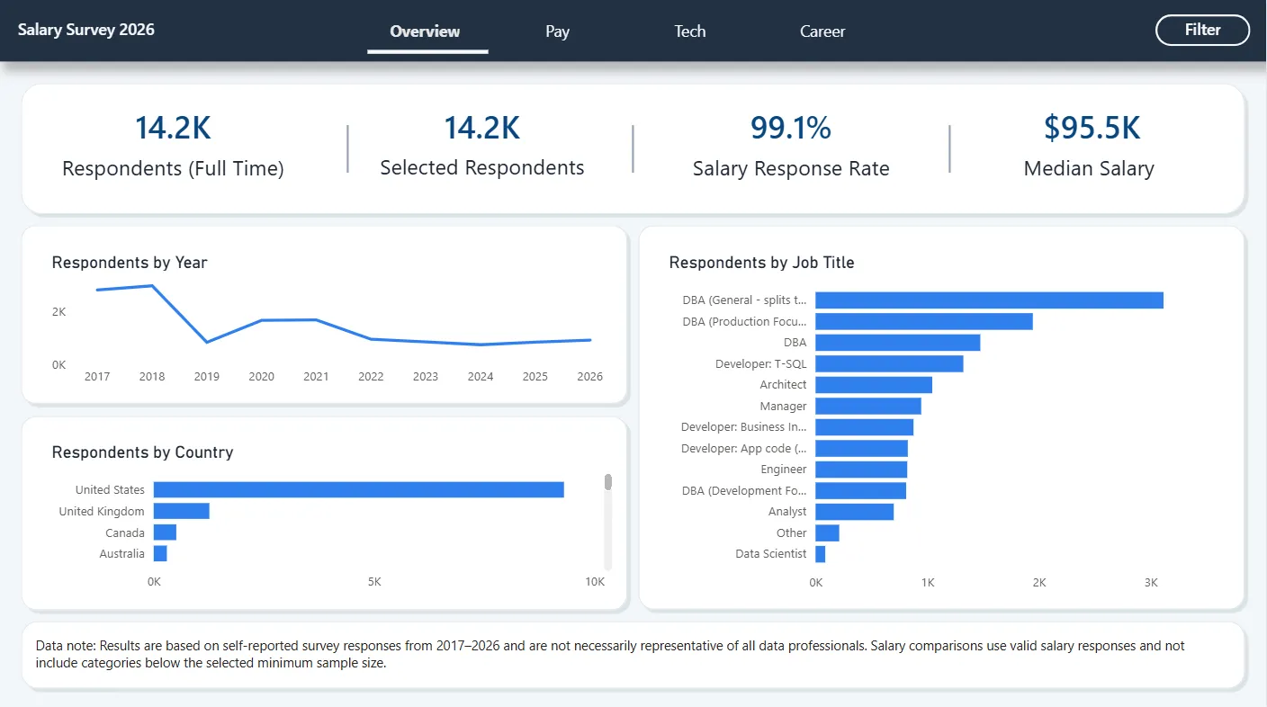Viewport: 1267px width, 707px height.
Task: Click the 10K country axis label
Action: 595,582
